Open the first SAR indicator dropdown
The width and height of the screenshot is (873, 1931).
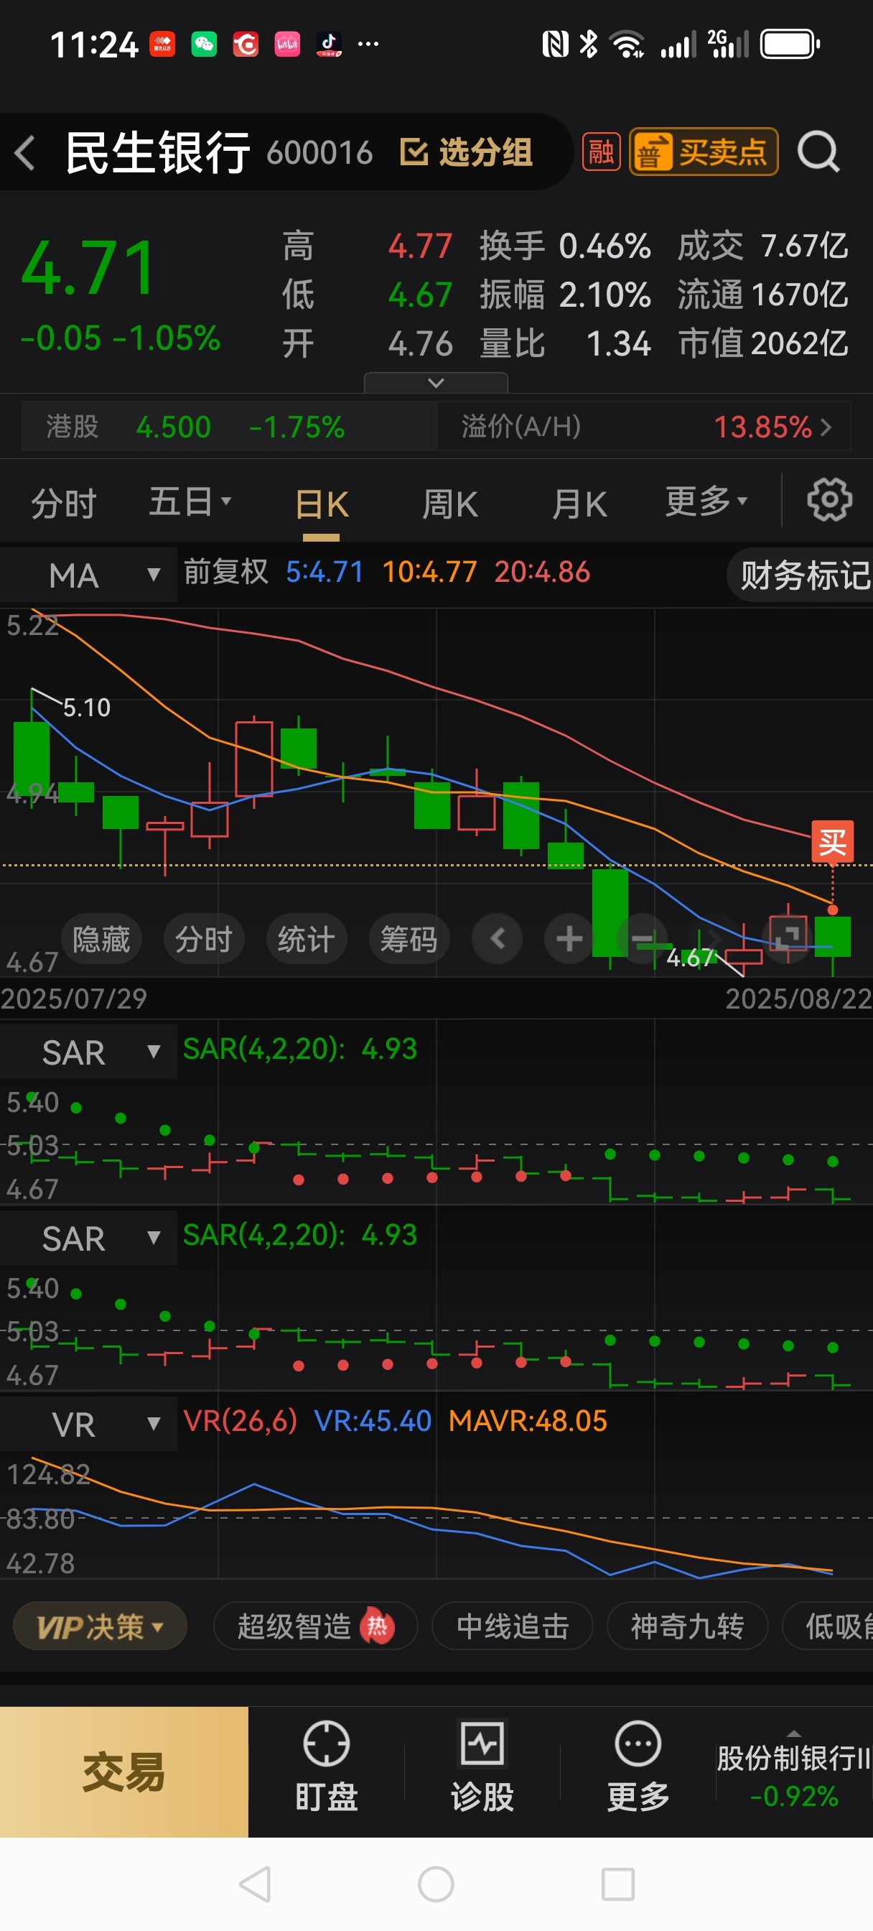(89, 1052)
